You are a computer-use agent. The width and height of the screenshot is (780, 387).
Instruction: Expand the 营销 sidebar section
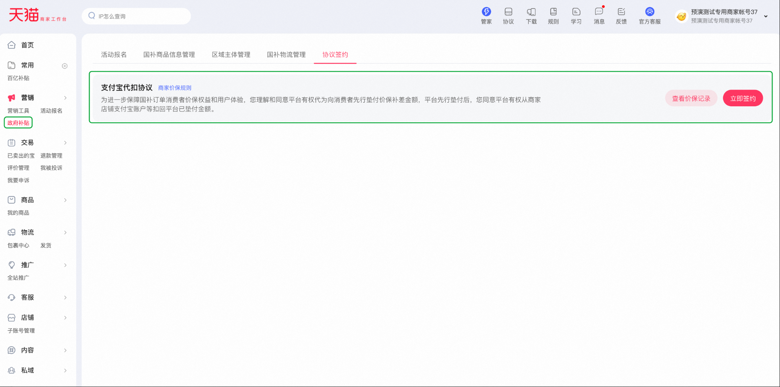(65, 98)
